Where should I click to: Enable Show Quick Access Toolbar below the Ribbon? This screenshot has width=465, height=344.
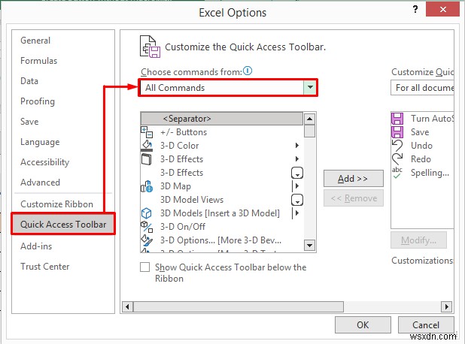144,267
